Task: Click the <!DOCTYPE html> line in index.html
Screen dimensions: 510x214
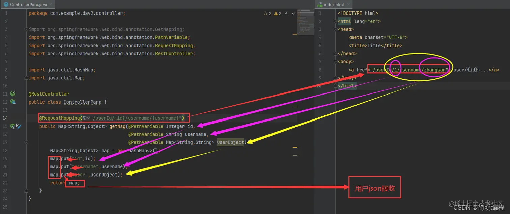Action: 358,14
